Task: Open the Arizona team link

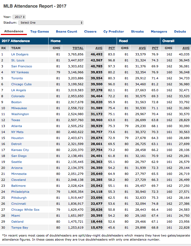Action: click(x=17, y=168)
